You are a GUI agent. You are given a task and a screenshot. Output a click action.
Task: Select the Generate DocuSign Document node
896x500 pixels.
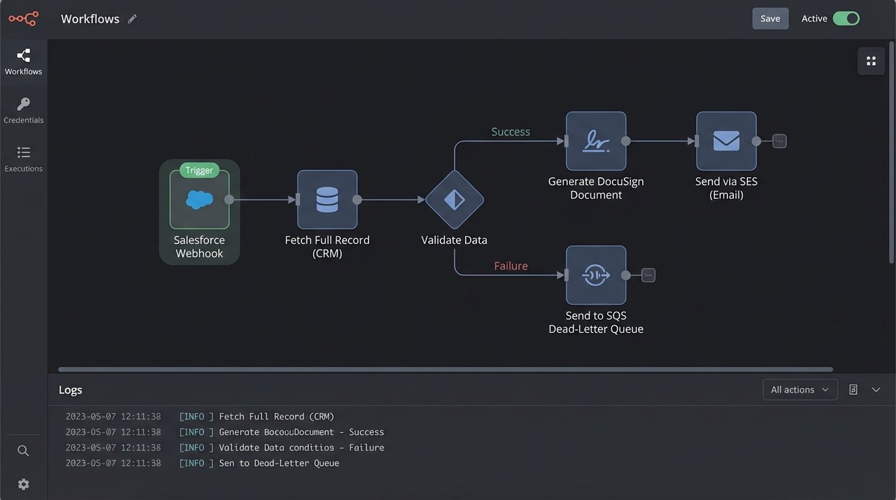[x=595, y=141]
